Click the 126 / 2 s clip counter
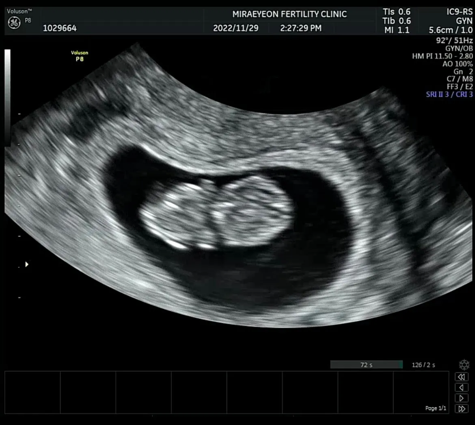The image size is (475, 425). coord(423,365)
